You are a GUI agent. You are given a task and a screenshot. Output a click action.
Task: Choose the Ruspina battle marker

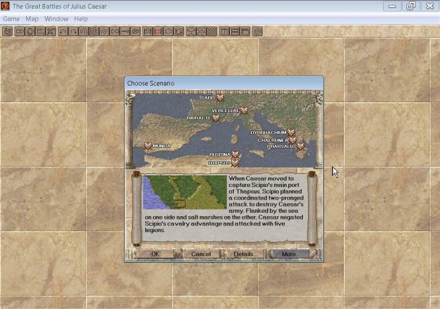(235, 154)
